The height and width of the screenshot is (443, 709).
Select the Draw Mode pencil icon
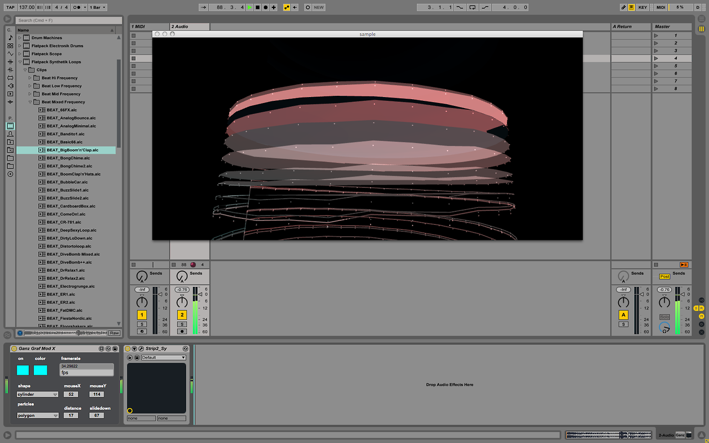click(623, 7)
